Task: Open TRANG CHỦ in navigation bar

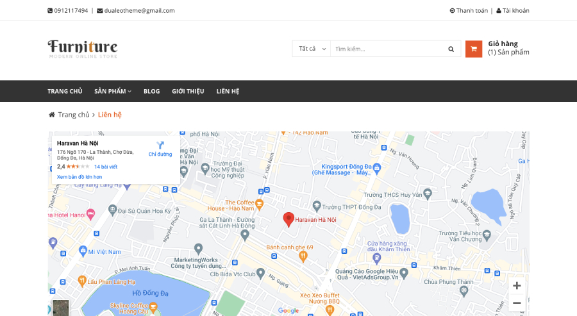Action: 65,91
